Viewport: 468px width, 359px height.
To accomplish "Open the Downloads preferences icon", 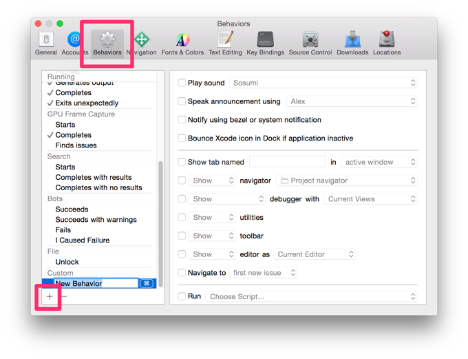I will click(x=352, y=39).
